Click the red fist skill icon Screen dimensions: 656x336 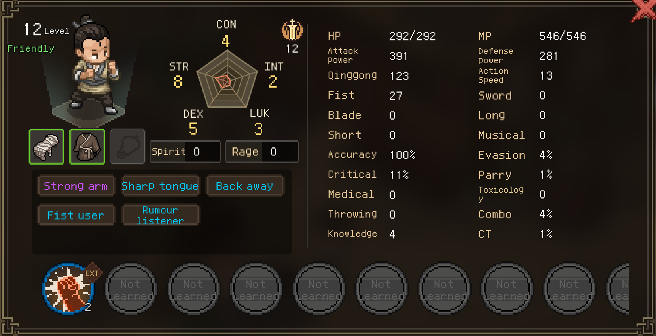click(68, 288)
